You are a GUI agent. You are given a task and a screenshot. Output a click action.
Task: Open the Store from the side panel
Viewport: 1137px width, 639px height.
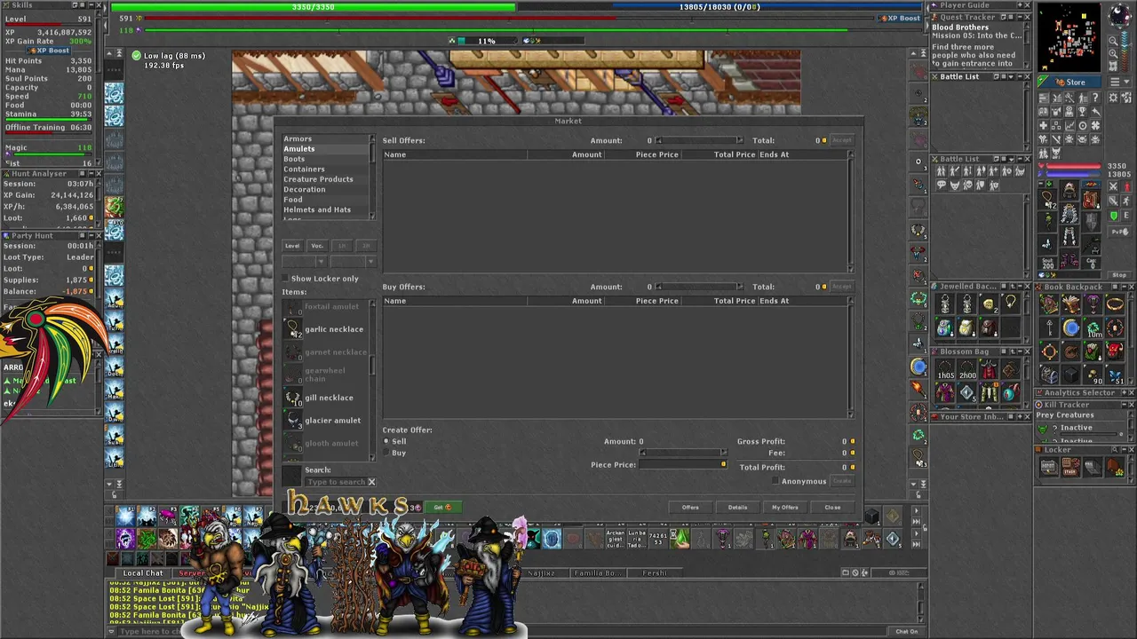coord(1069,82)
